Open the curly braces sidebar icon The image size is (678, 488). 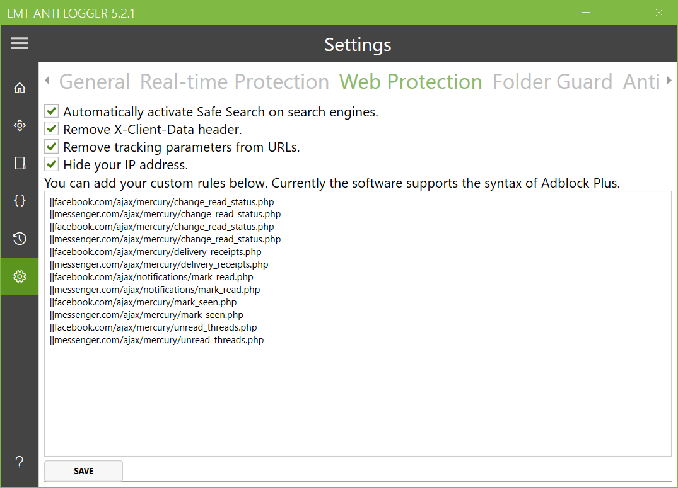20,201
